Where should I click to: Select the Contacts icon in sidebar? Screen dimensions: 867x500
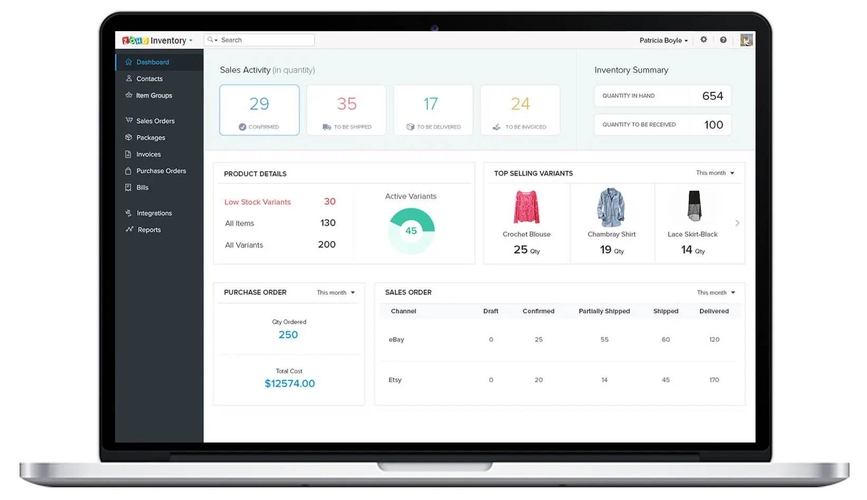(129, 78)
